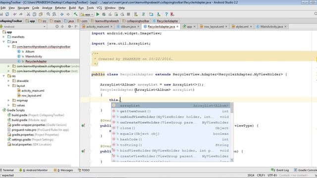Choose arrayList from the autocomplete popup
The height and width of the screenshot is (178, 317).
tap(171, 105)
